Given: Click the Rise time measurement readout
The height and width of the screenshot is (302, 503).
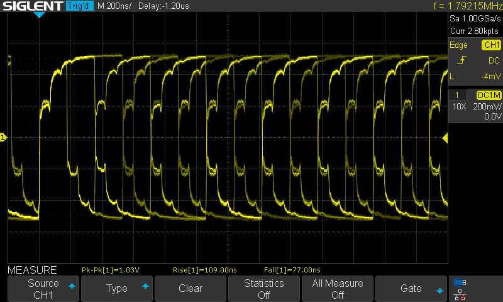Looking at the screenshot, I should pyautogui.click(x=204, y=270).
